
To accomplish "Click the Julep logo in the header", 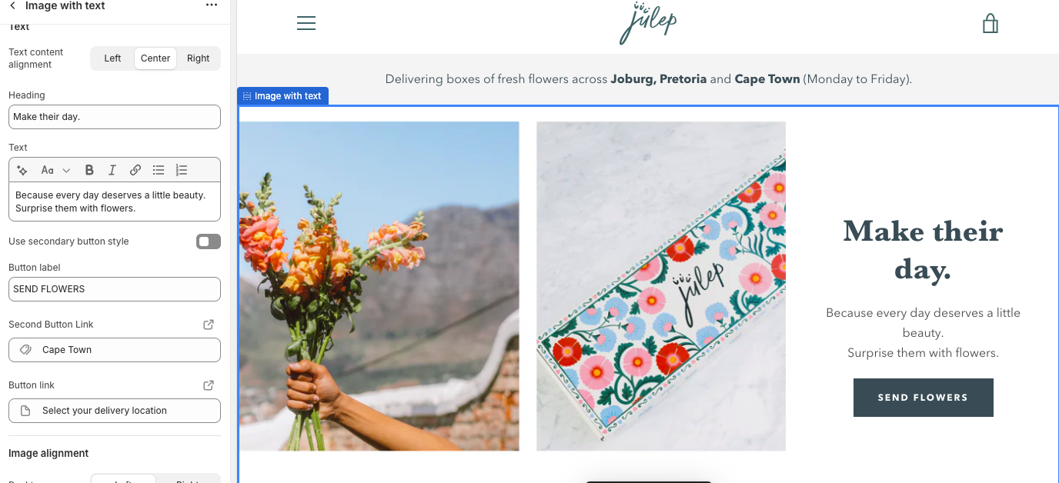I will (648, 24).
